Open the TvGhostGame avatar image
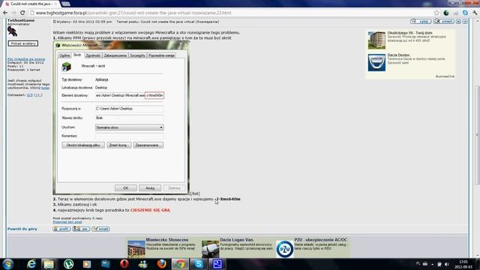480x270 pixels. (12, 31)
